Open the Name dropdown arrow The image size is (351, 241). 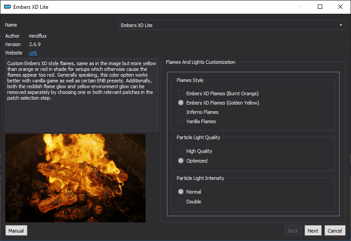tap(340, 25)
